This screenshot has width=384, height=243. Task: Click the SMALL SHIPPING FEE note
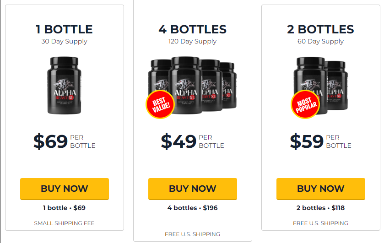(x=64, y=223)
